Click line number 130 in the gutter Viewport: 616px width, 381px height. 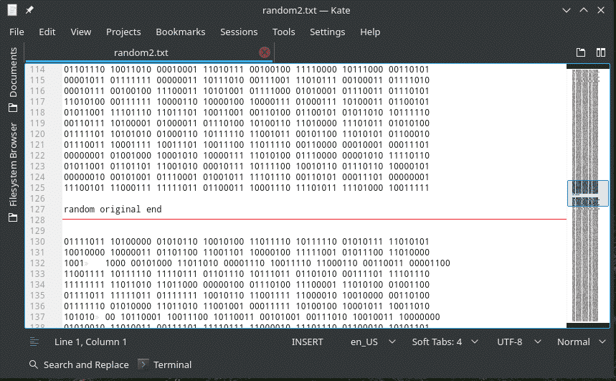pyautogui.click(x=38, y=241)
